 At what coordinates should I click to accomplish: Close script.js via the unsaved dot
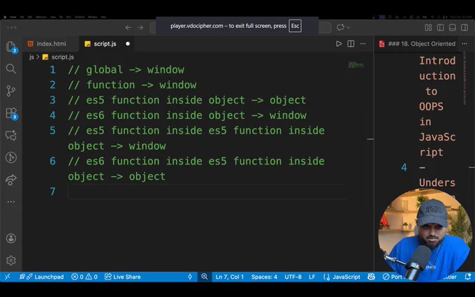[128, 43]
